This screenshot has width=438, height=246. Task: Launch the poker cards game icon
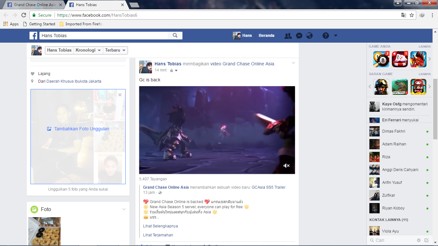(400, 59)
